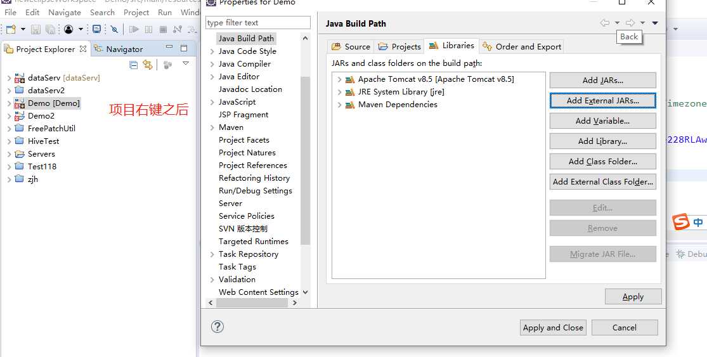
Task: Click the Apply and Close button
Action: [x=553, y=328]
